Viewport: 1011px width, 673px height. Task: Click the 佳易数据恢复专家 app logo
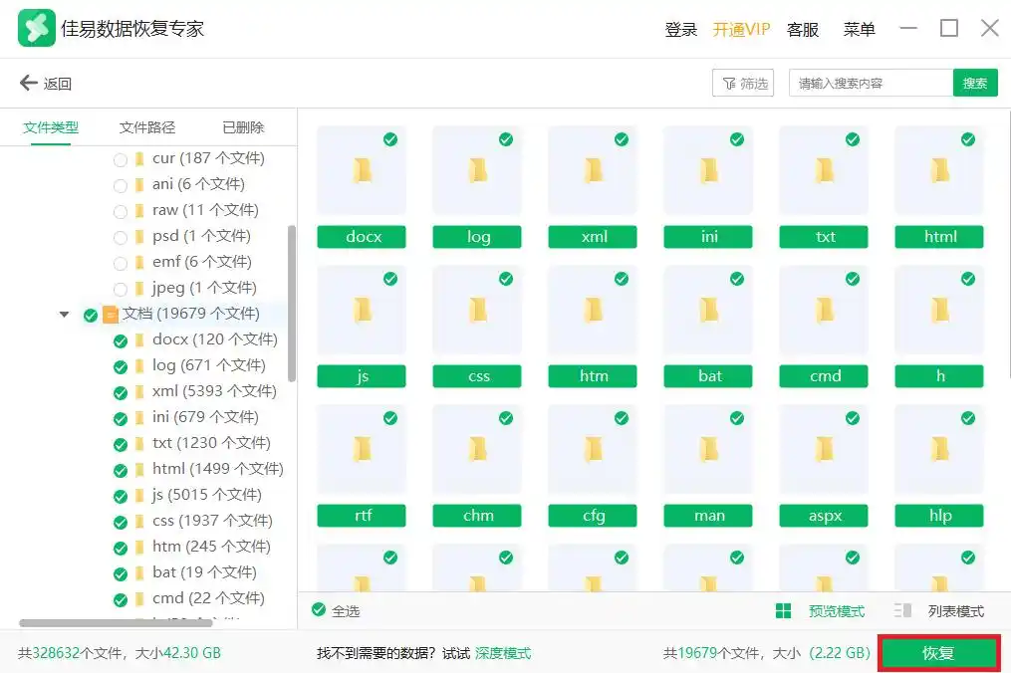(36, 28)
